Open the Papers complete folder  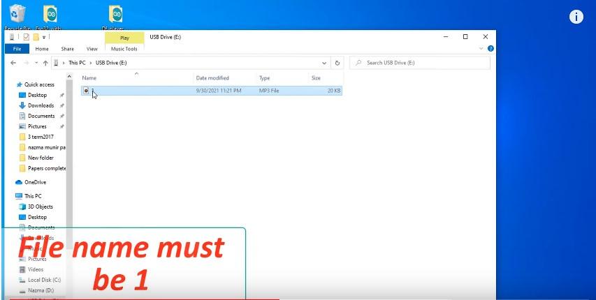point(46,168)
